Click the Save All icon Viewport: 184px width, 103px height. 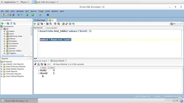[x=13, y=15]
